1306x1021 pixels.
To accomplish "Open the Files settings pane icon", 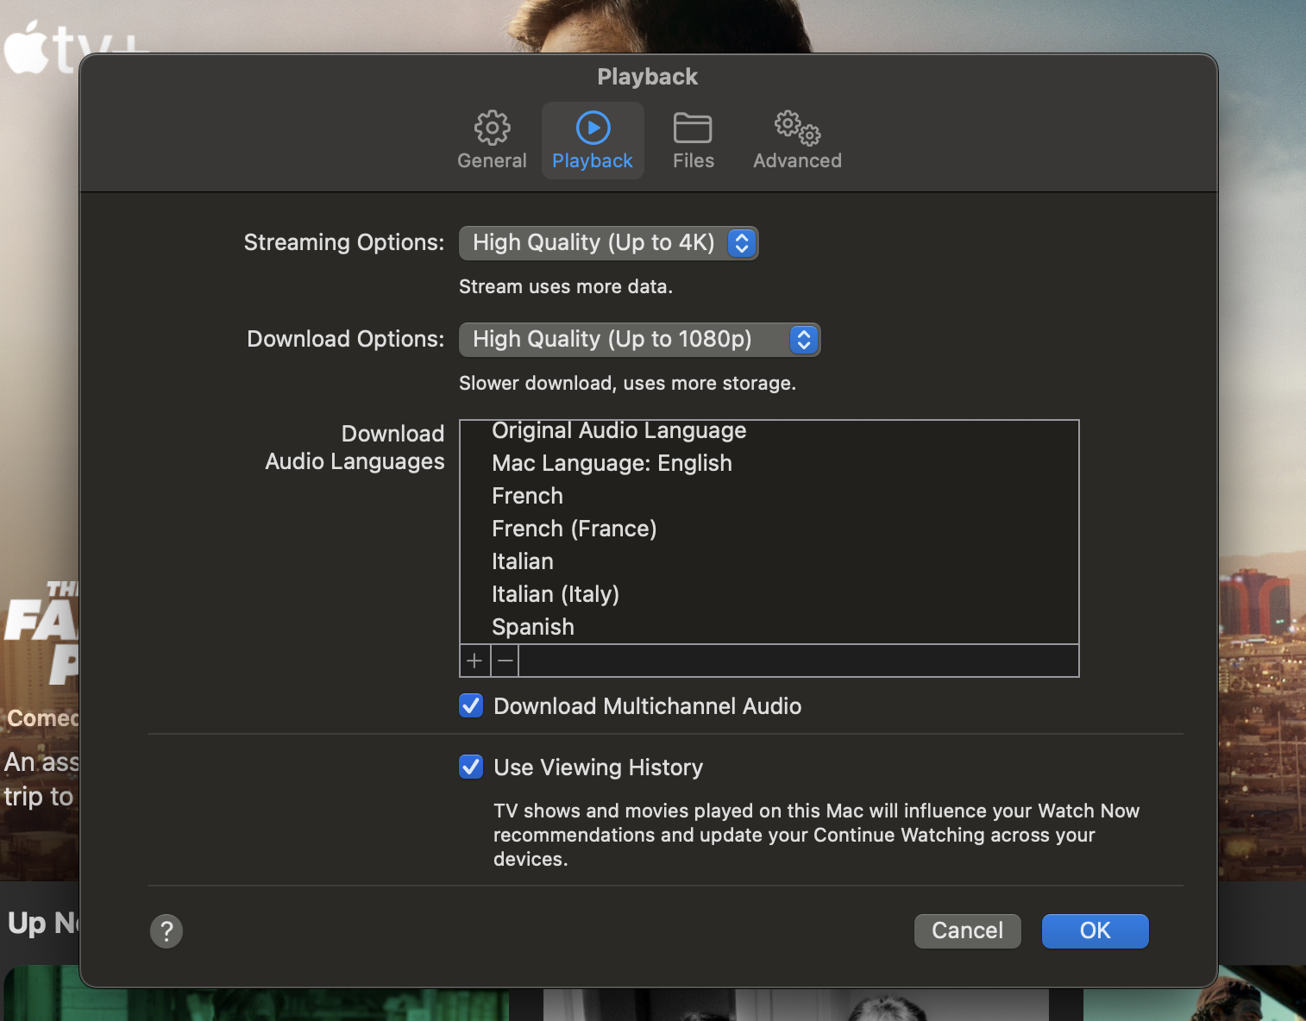I will tap(693, 128).
